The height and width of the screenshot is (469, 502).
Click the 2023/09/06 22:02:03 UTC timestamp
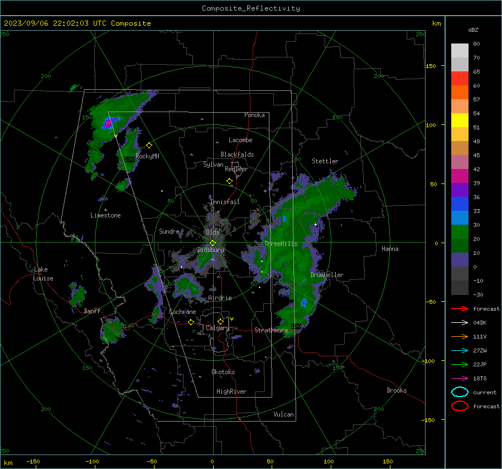(55, 23)
